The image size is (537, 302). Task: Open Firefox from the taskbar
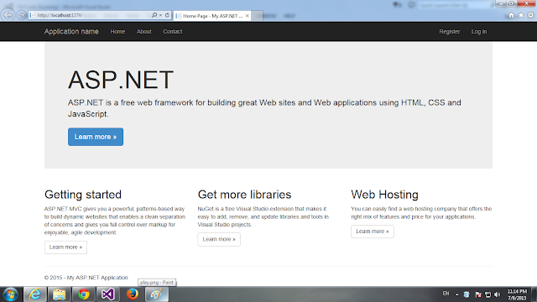(133, 294)
